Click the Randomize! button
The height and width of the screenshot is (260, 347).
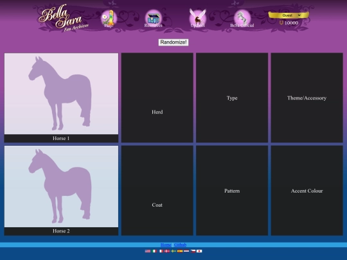pyautogui.click(x=173, y=42)
